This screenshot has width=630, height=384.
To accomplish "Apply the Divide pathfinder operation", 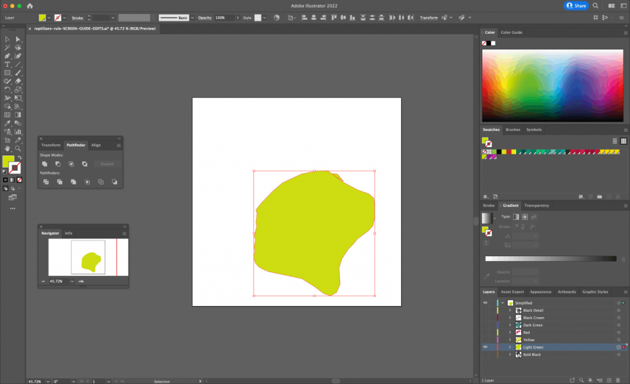I will 46,182.
